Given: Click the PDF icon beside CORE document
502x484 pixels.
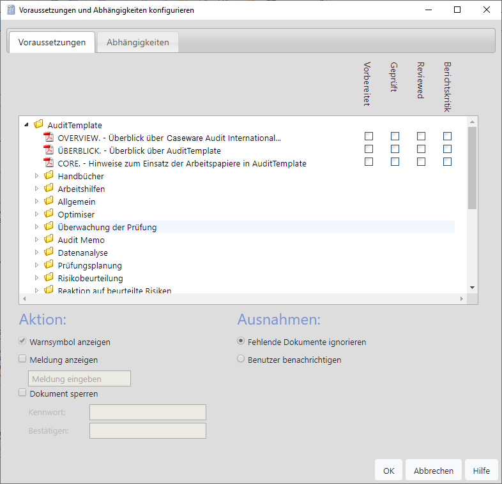Looking at the screenshot, I should pos(49,163).
